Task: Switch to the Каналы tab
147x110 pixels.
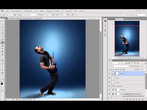Action: tap(115, 61)
